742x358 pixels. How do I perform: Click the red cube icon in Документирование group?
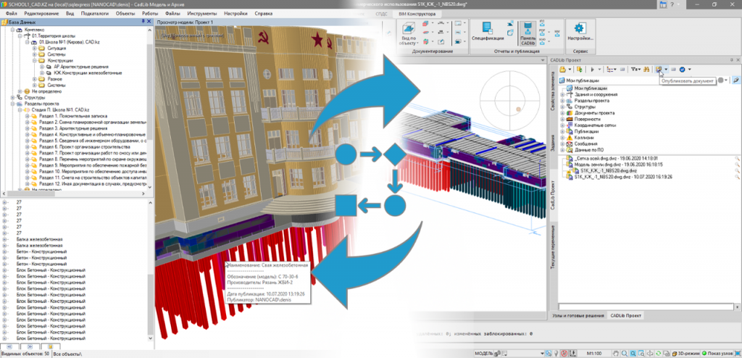[x=425, y=23]
